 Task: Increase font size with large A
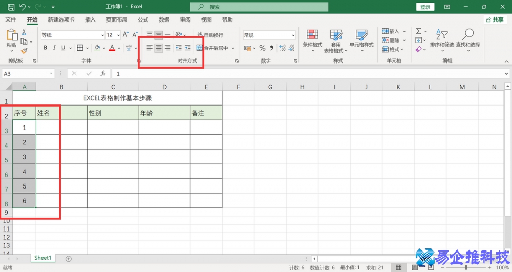click(x=126, y=35)
